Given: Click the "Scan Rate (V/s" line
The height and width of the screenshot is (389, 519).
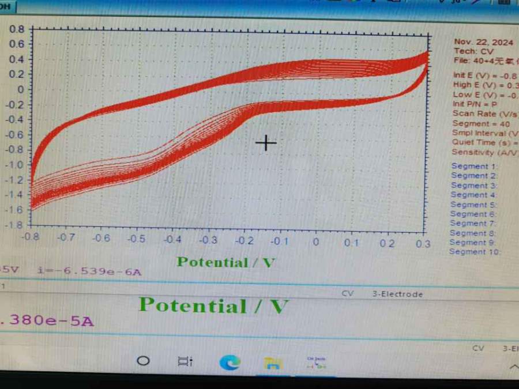Looking at the screenshot, I should click(484, 114).
